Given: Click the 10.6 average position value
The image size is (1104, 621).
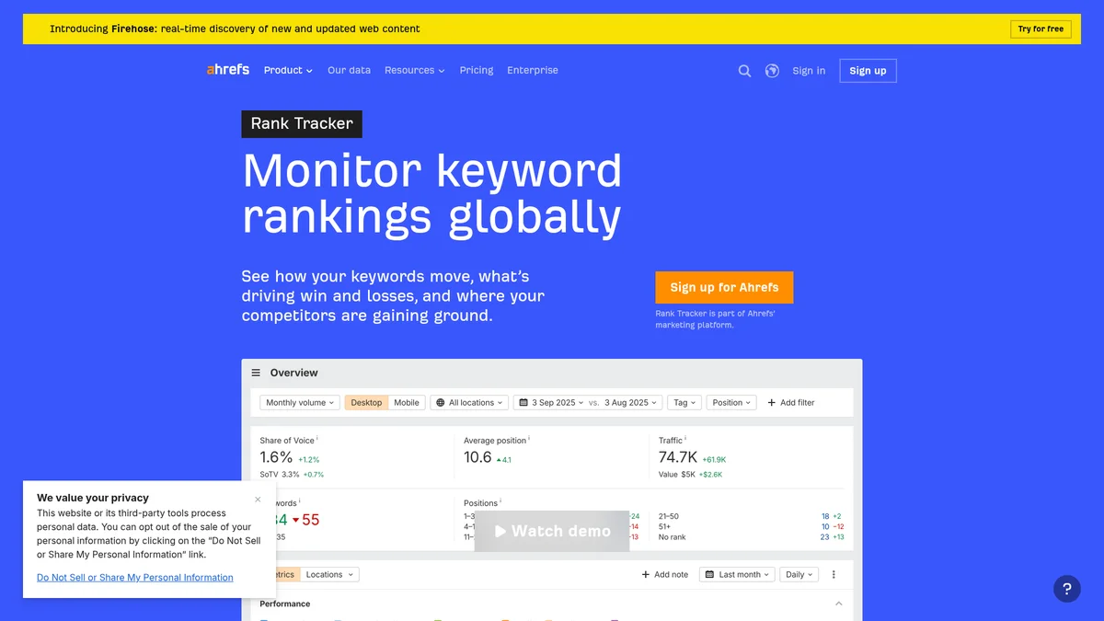Looking at the screenshot, I should (477, 457).
